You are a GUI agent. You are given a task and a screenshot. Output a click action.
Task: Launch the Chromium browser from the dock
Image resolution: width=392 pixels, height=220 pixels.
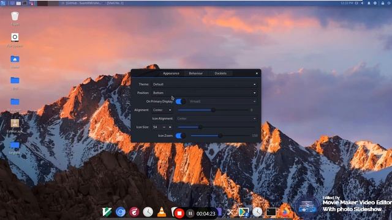pyautogui.click(x=121, y=212)
